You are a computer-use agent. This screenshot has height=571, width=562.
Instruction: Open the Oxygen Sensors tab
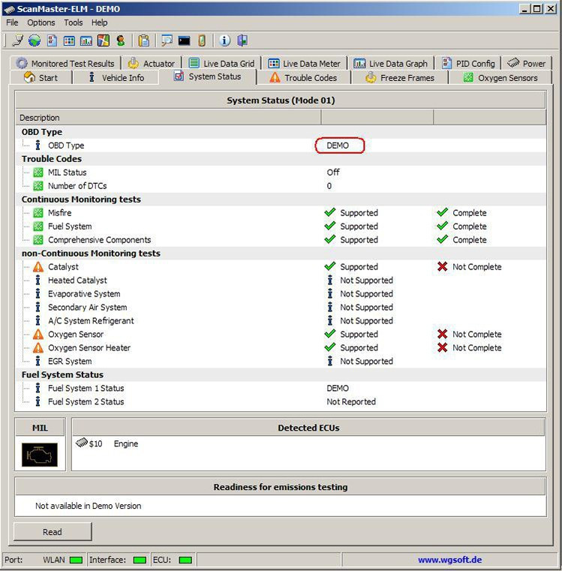500,77
